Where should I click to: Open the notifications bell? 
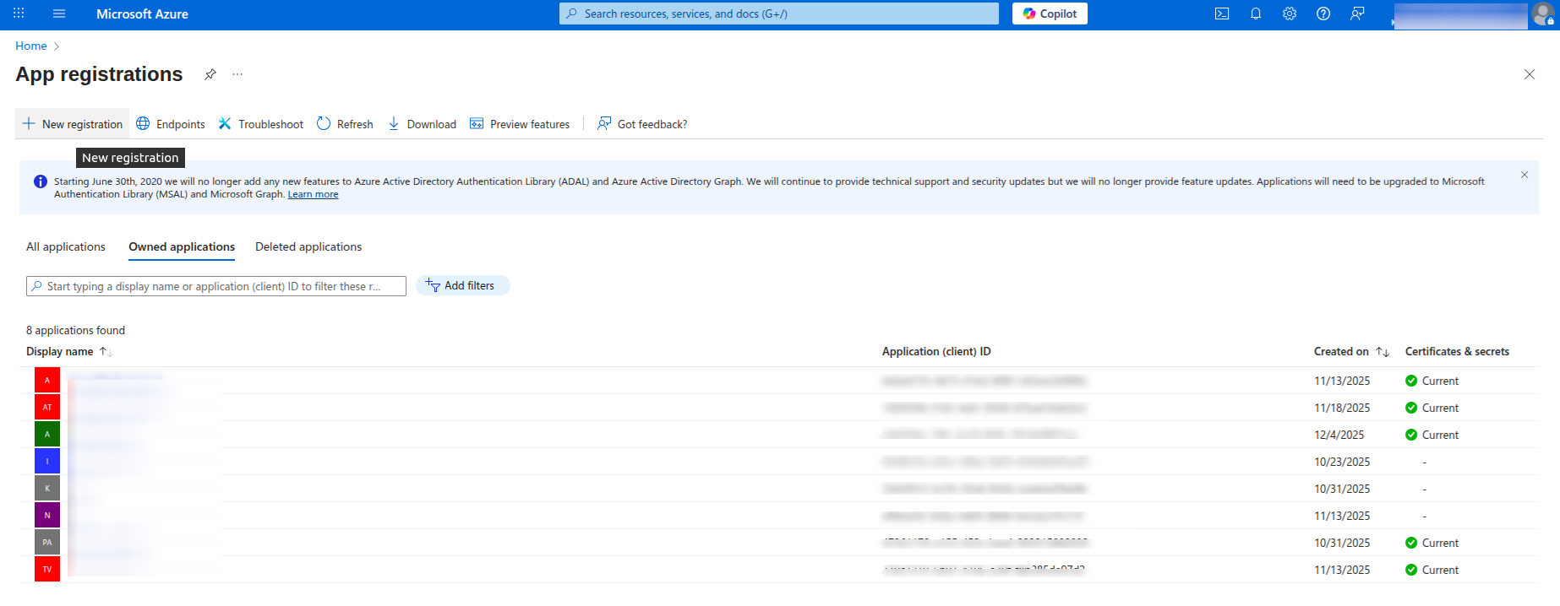(1256, 14)
